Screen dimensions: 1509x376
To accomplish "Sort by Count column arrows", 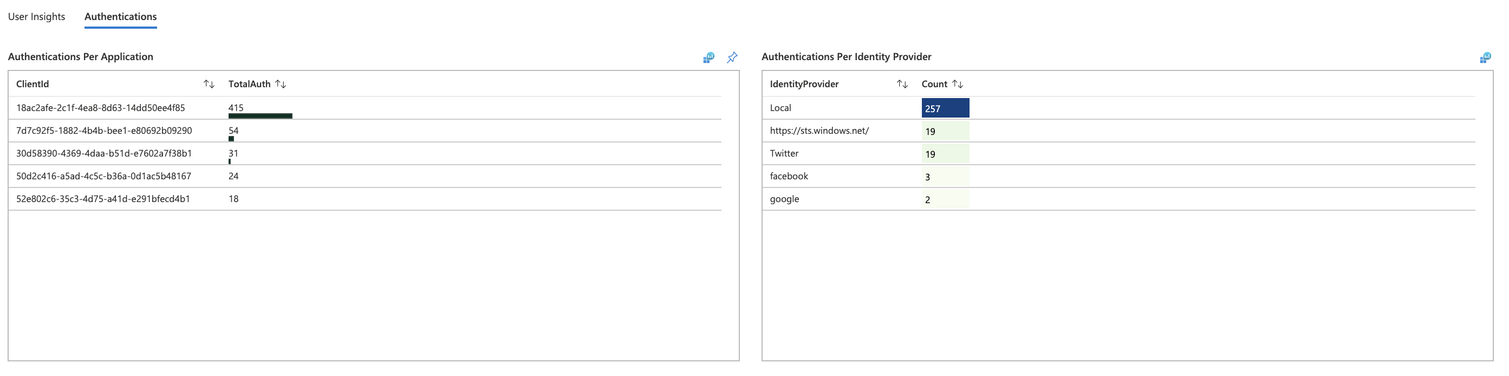I will [x=958, y=85].
